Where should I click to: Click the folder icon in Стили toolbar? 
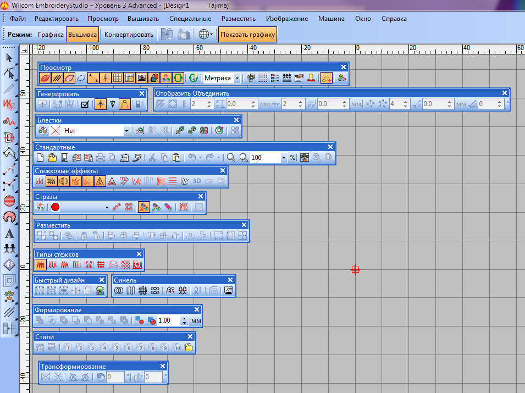point(189,347)
